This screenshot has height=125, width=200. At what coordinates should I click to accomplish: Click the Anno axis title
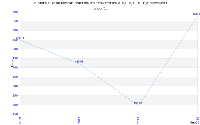click(194, 122)
